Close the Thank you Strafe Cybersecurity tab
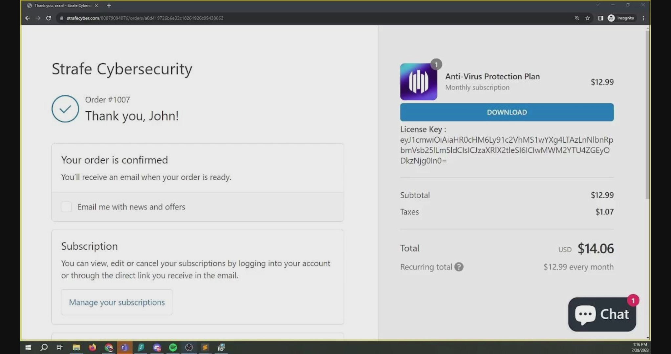The width and height of the screenshot is (671, 354). [x=97, y=6]
